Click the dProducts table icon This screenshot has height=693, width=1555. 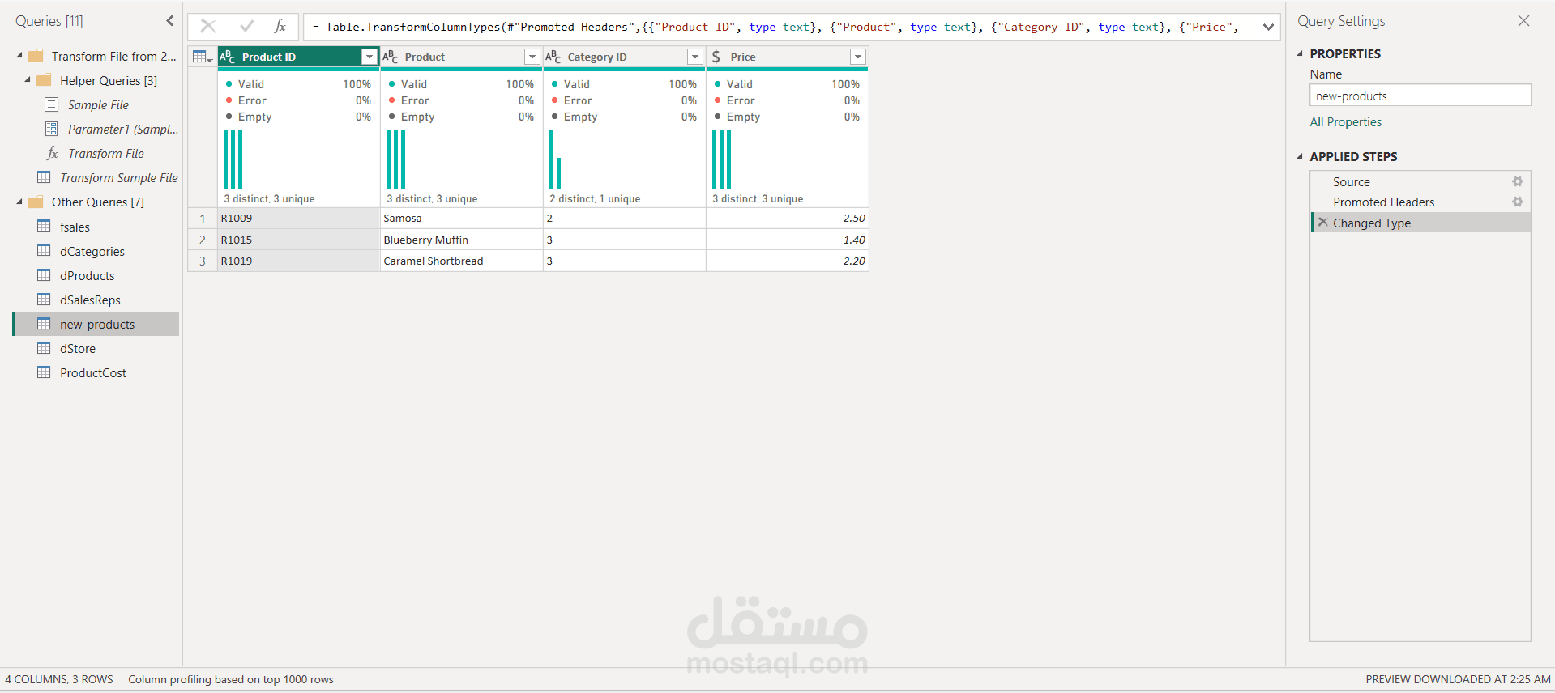[44, 275]
